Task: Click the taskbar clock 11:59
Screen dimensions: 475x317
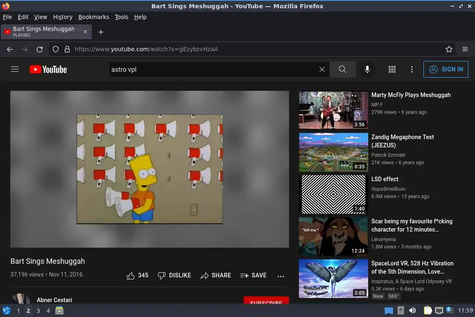Action: point(465,310)
